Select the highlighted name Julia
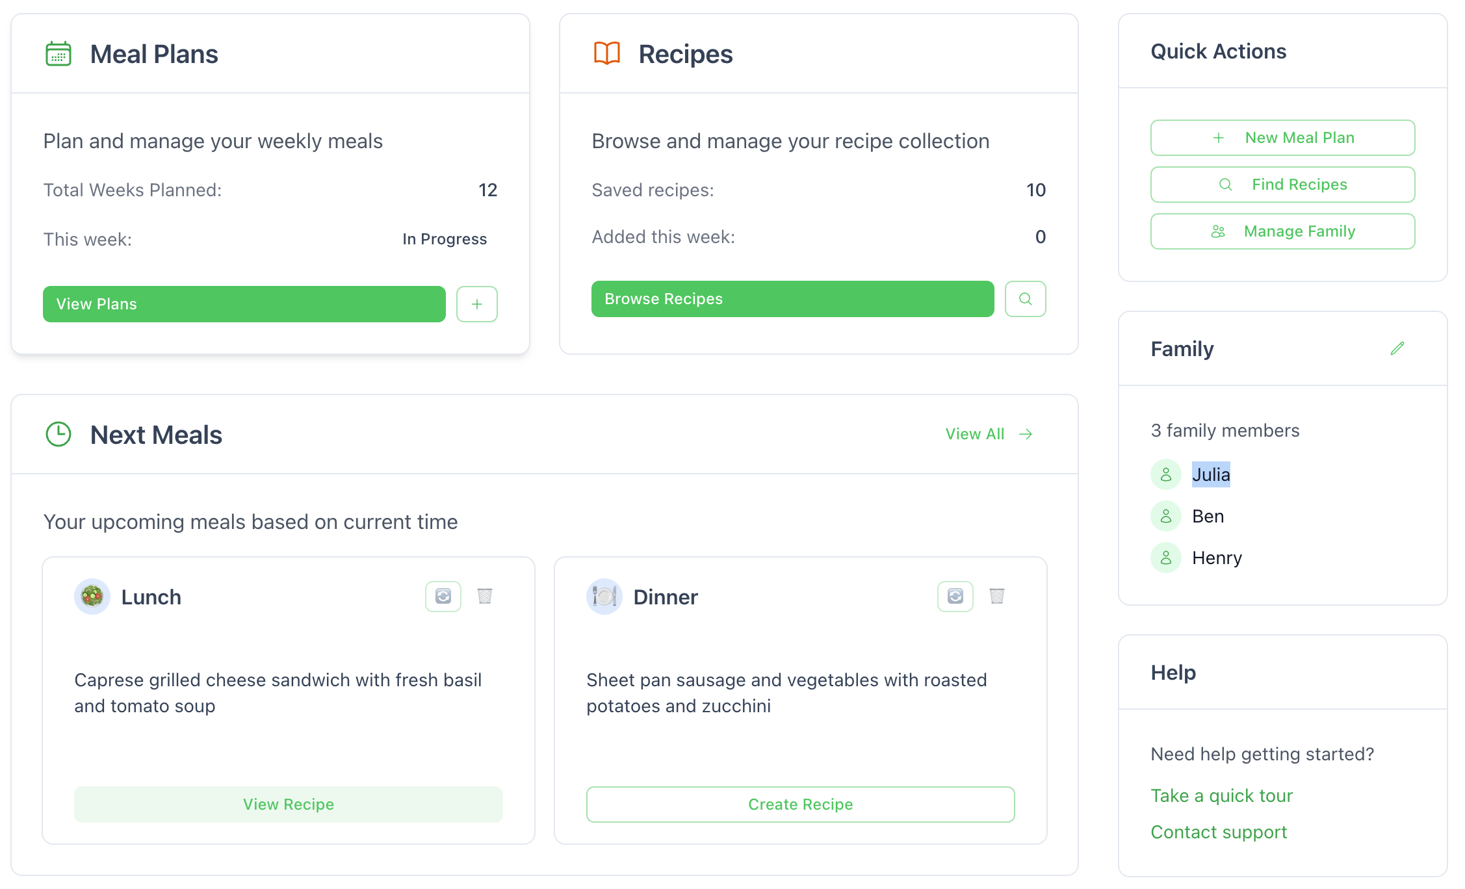 coord(1211,474)
